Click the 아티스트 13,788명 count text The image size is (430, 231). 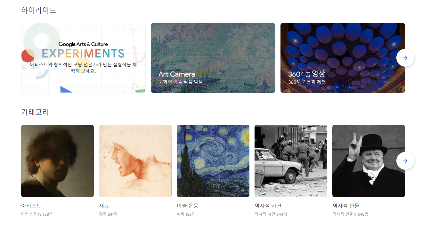(x=37, y=214)
